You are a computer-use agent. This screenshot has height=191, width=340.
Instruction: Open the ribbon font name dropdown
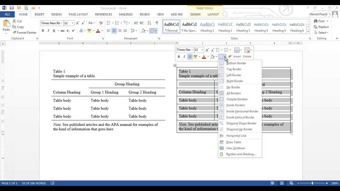[62, 23]
